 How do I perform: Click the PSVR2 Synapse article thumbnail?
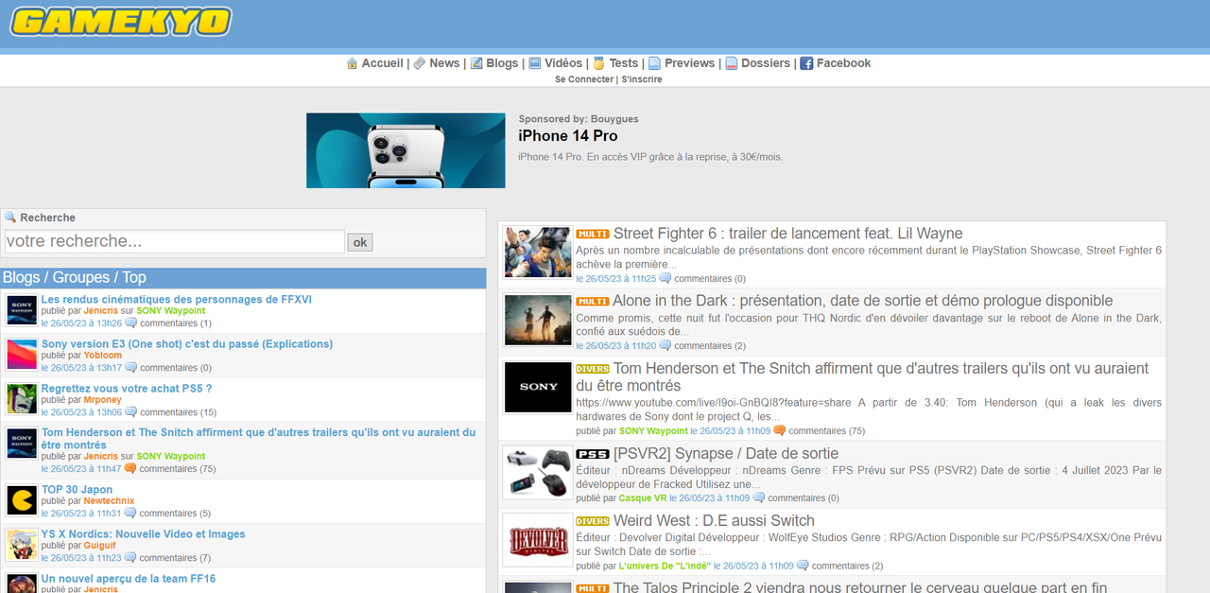pyautogui.click(x=538, y=473)
